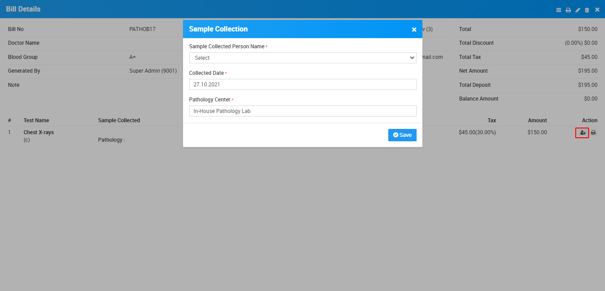
Task: Click the Chest X-rays test name
Action: pyautogui.click(x=39, y=132)
